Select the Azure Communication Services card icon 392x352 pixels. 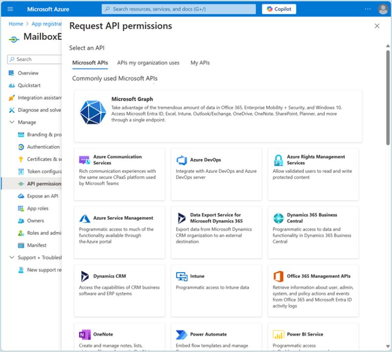[84, 160]
